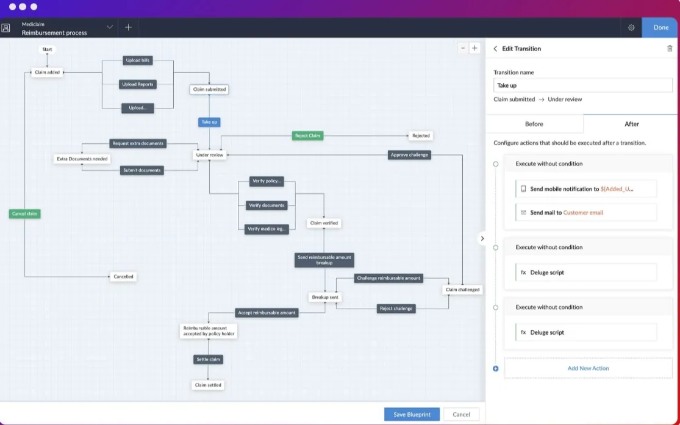Viewport: 680px width, 425px height.
Task: Click the Cancelled state
Action: click(123, 277)
